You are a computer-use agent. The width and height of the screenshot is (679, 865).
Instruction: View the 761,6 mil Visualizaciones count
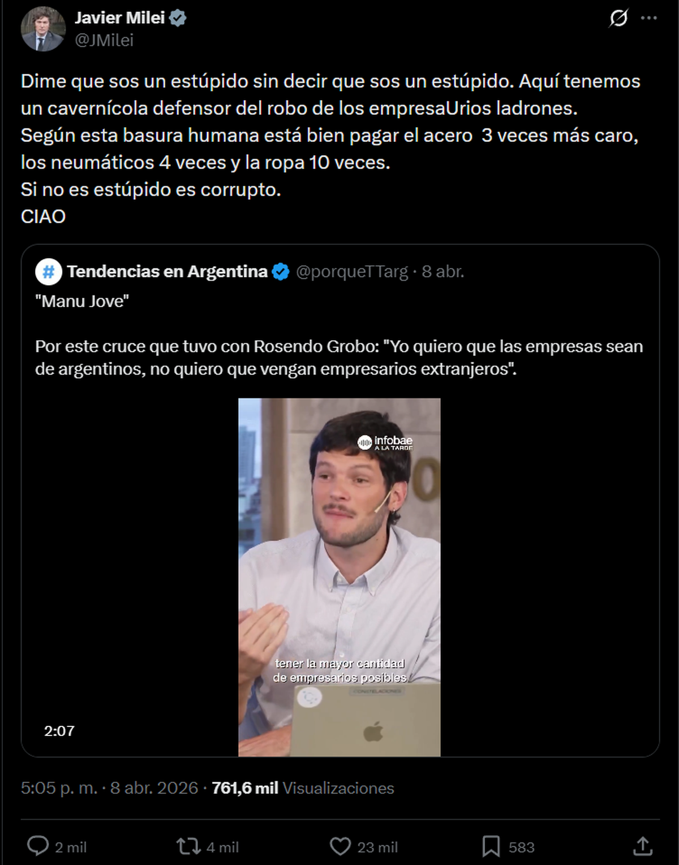(303, 788)
